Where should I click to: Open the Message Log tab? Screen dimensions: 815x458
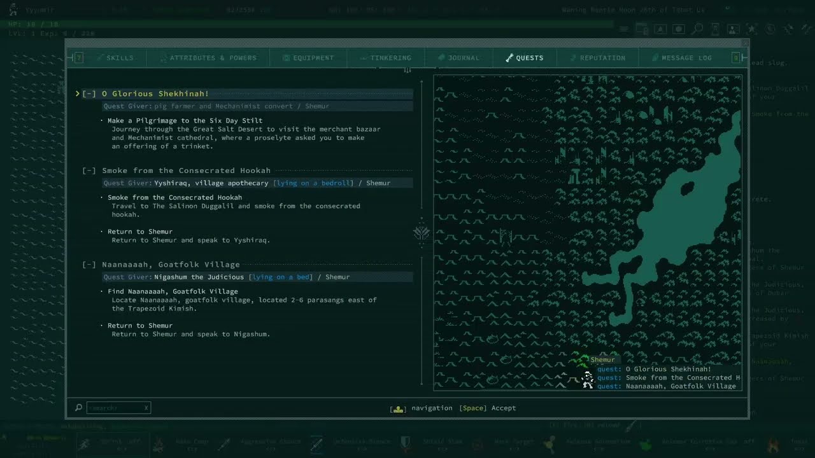pyautogui.click(x=682, y=58)
